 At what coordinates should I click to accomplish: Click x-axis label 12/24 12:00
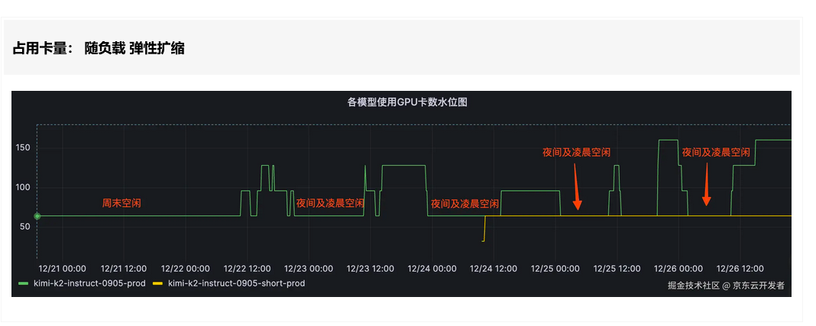coord(494,269)
